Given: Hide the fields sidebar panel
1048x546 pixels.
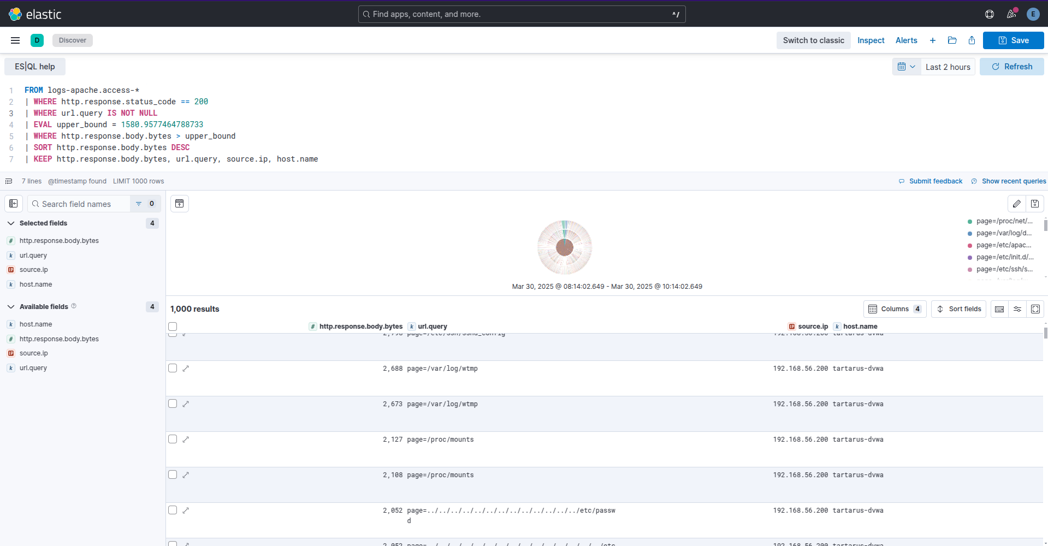Looking at the screenshot, I should tap(14, 204).
